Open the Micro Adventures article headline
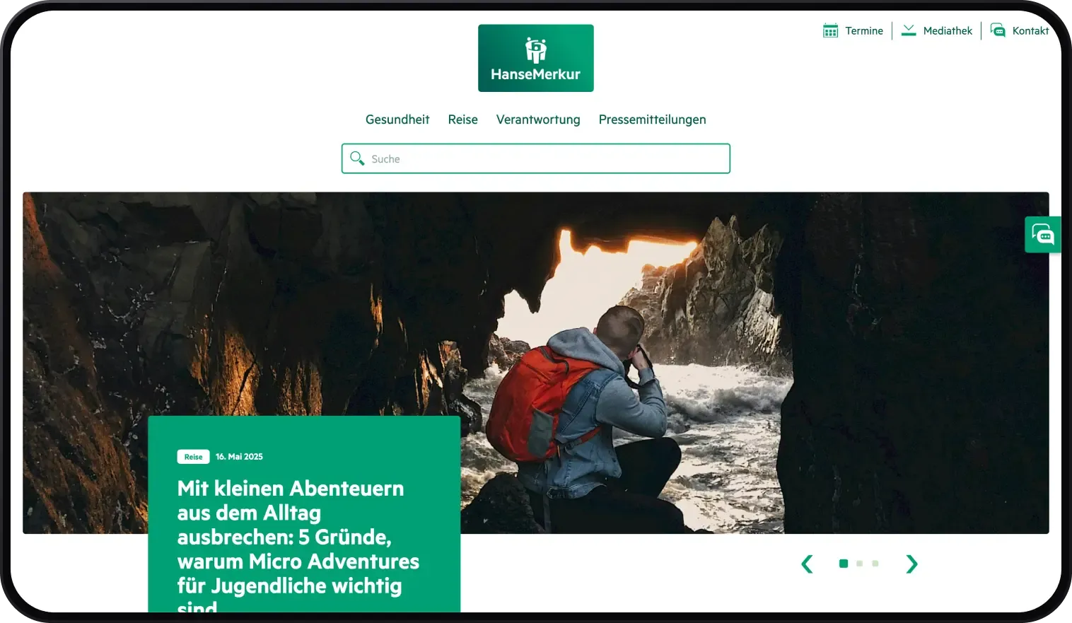This screenshot has width=1072, height=623. (298, 547)
